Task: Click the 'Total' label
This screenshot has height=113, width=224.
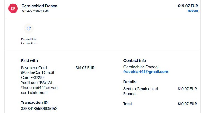Action: 127,104
